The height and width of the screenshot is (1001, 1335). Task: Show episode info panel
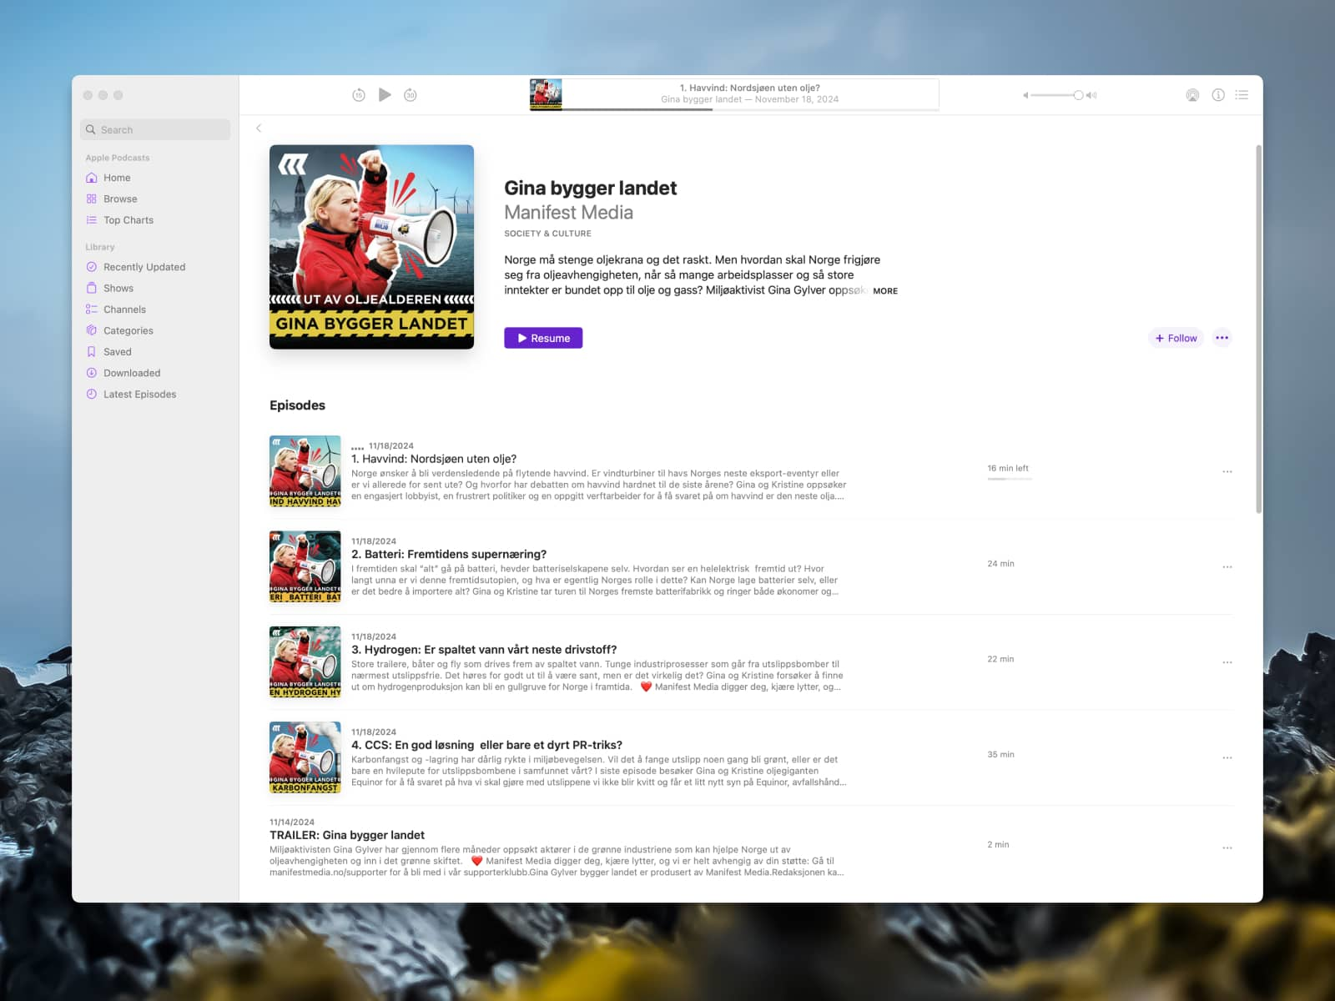tap(1218, 95)
